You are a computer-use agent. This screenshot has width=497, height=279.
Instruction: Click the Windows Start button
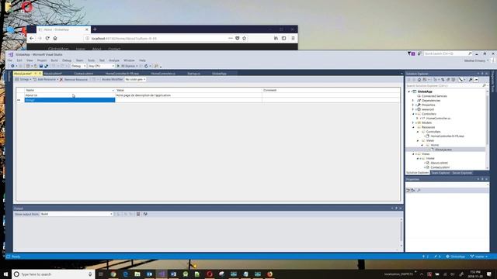pyautogui.click(x=5, y=274)
